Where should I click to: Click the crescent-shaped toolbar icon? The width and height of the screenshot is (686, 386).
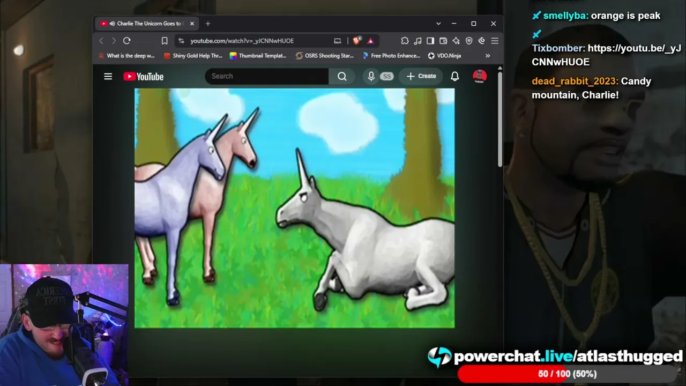(x=482, y=41)
